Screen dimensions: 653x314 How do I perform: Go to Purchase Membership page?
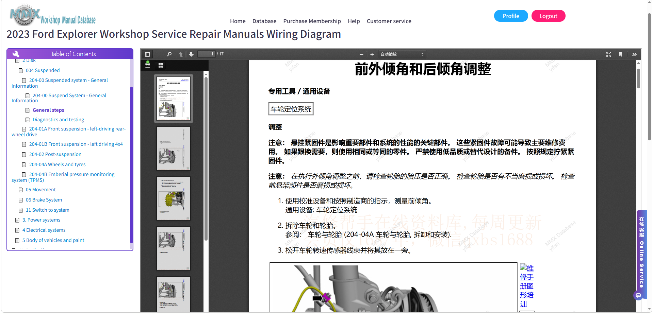(x=312, y=21)
